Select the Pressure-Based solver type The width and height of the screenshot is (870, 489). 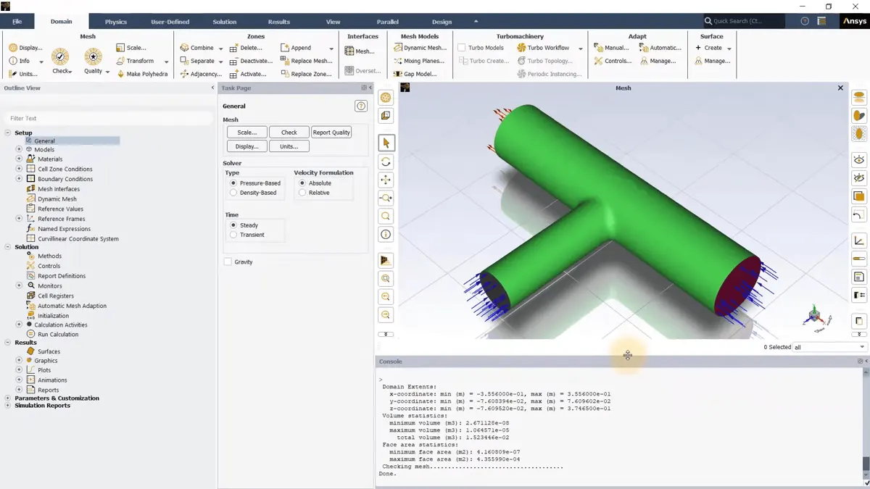pyautogui.click(x=255, y=183)
